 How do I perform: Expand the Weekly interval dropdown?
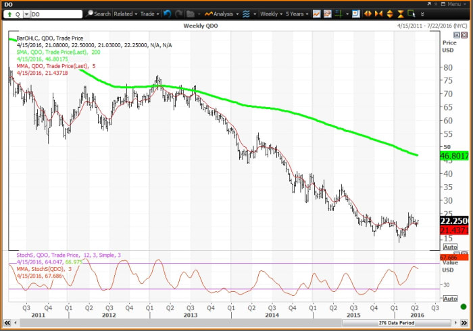click(x=270, y=13)
